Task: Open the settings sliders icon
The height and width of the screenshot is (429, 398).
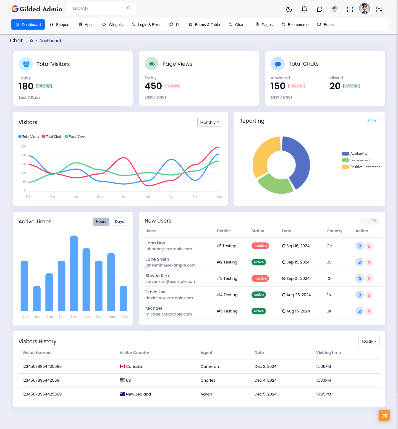Action: [379, 9]
